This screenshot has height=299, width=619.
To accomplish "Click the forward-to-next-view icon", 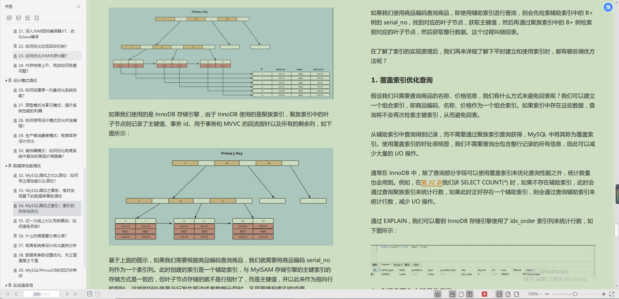I will point(98,294).
